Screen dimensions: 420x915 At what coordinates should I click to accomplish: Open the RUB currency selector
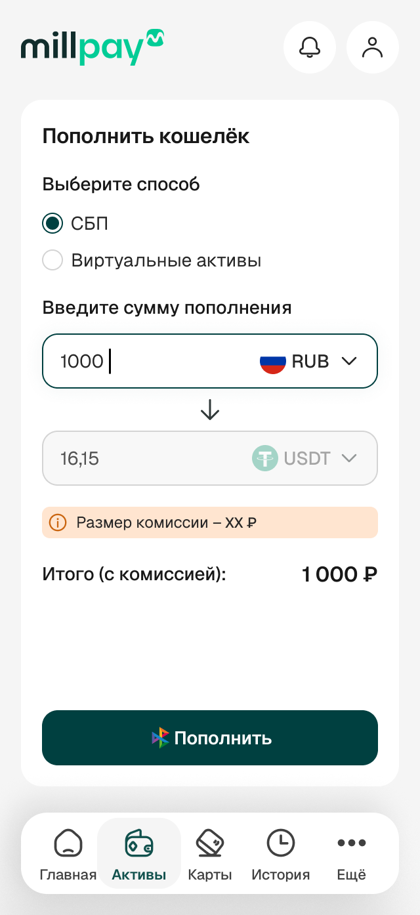[x=310, y=362]
